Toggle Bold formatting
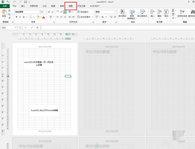Image resolution: width=195 pixels, height=149 pixels. point(16,17)
